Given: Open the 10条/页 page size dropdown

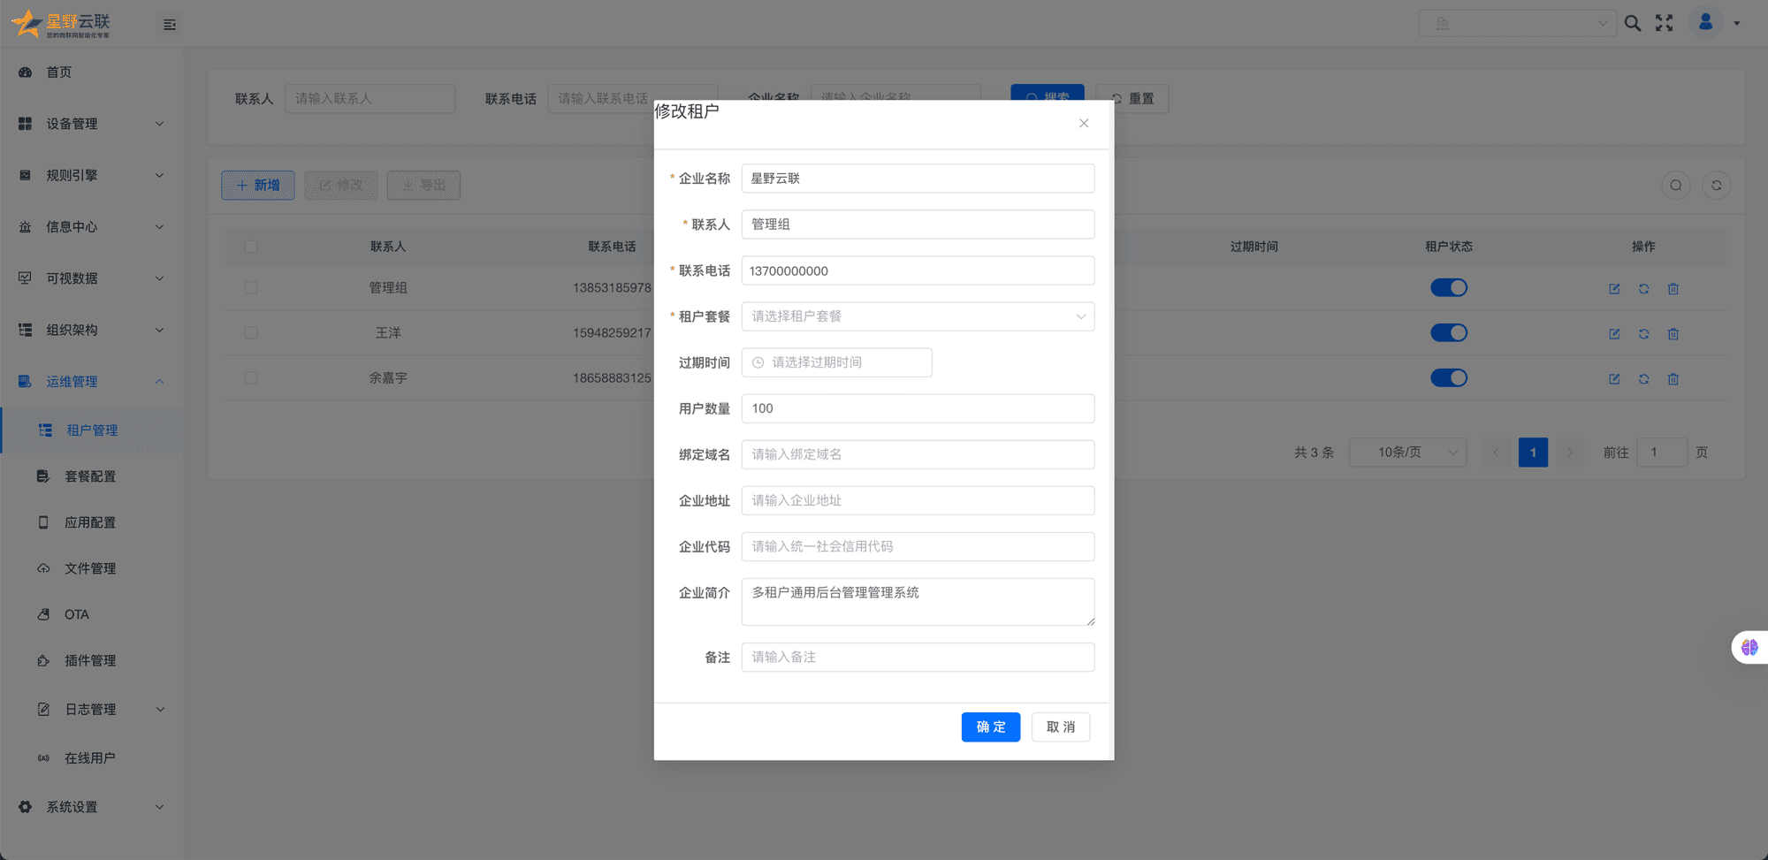Looking at the screenshot, I should (x=1407, y=453).
